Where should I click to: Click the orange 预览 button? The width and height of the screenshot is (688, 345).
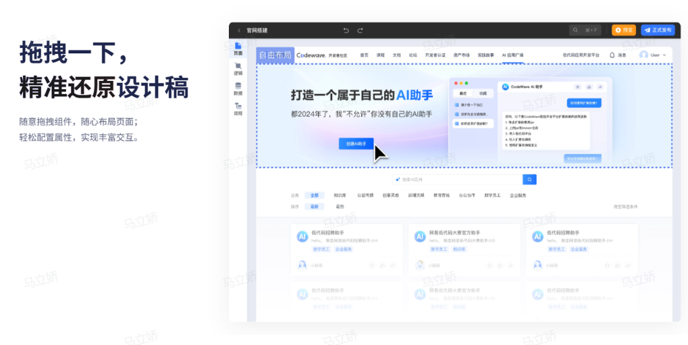[623, 30]
